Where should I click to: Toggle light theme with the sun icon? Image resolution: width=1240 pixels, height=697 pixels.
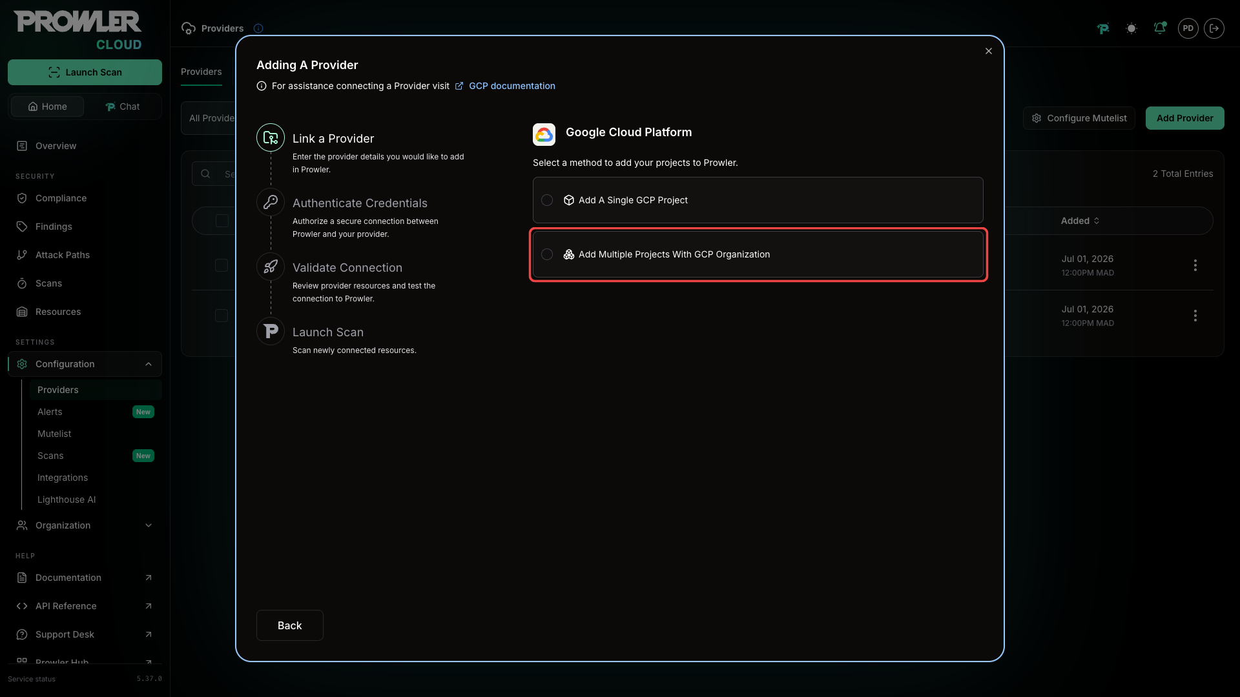[x=1131, y=28]
